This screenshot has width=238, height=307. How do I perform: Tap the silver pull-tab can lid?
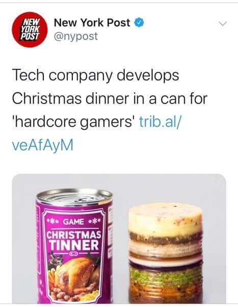(75, 197)
